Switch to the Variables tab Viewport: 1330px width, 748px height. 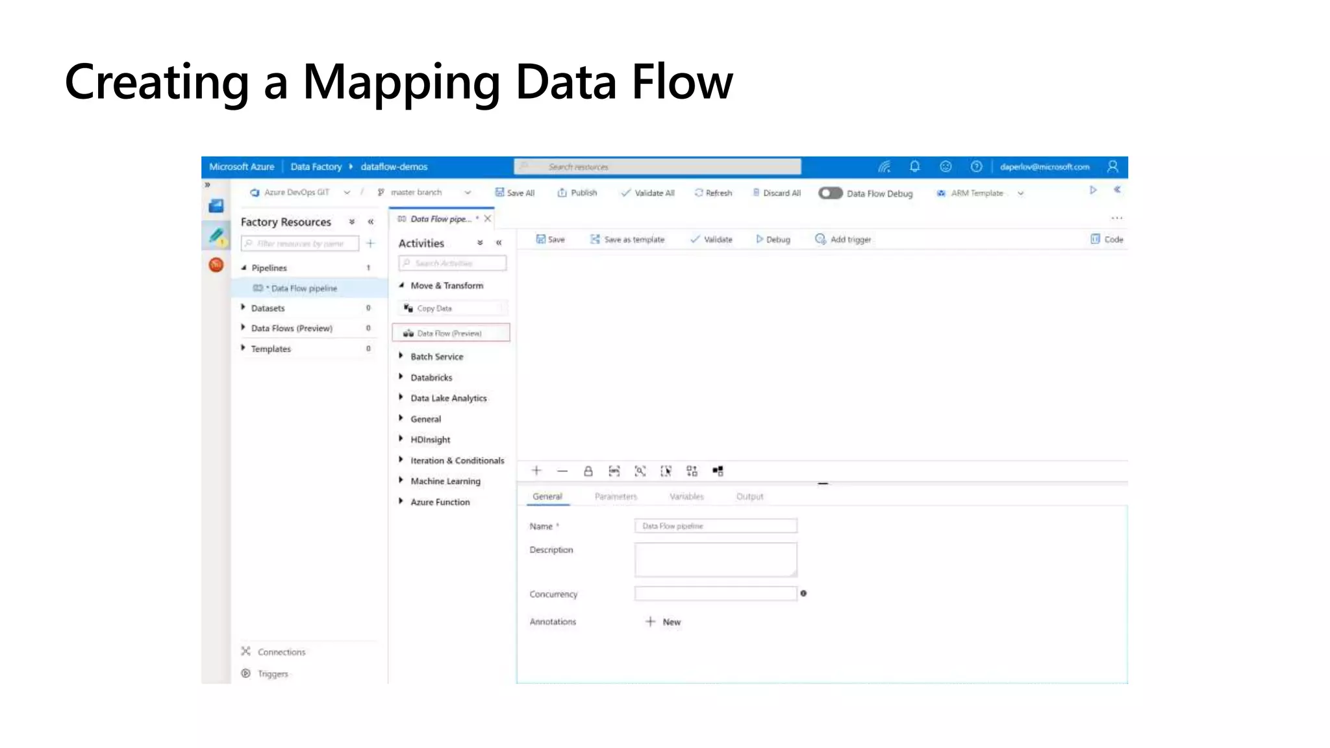point(686,497)
